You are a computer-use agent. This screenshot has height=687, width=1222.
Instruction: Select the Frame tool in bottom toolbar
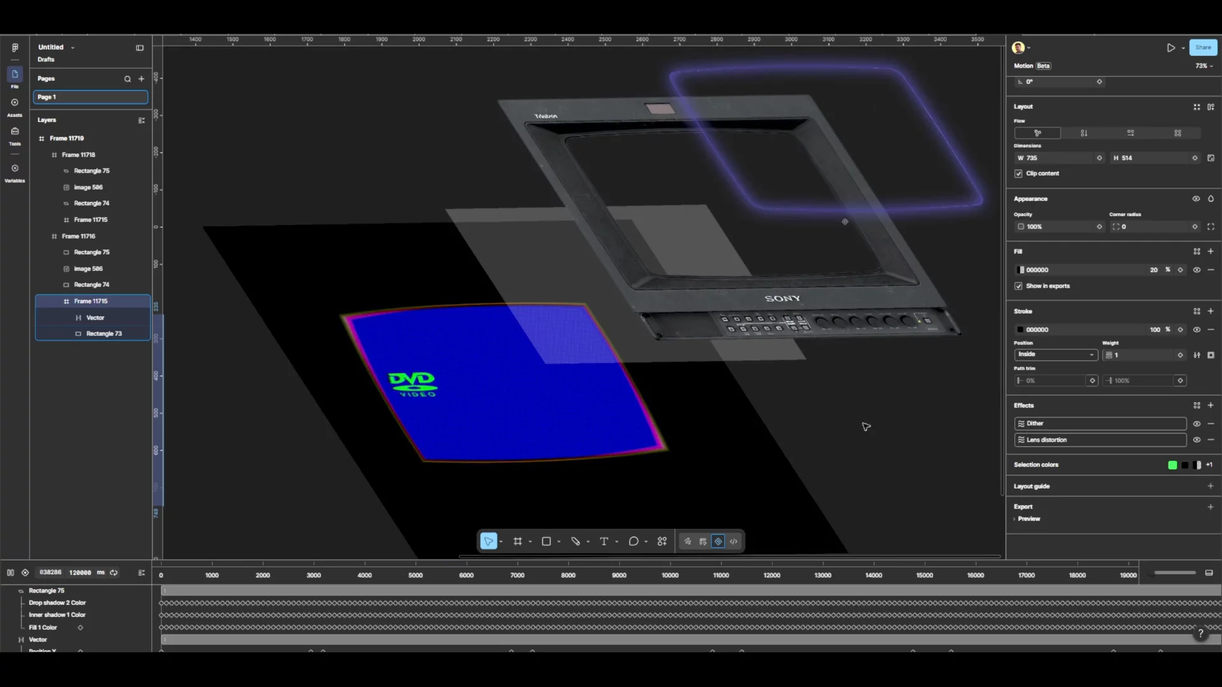pos(517,541)
